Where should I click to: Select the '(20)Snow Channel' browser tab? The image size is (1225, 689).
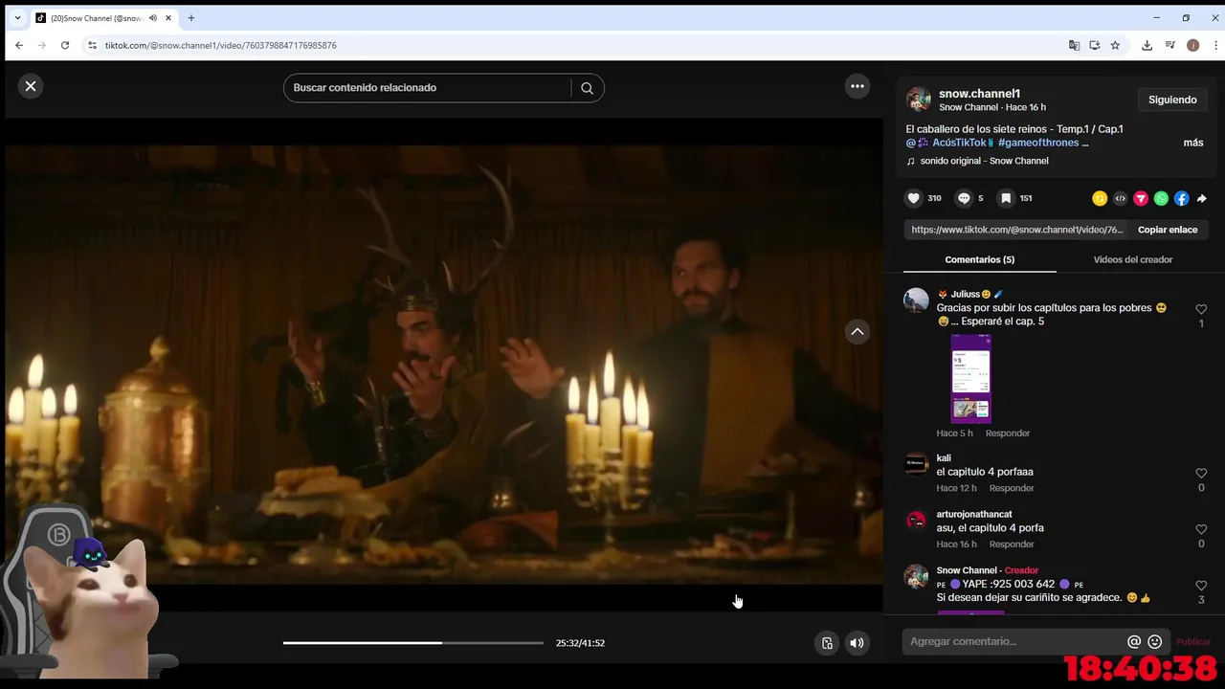[103, 18]
